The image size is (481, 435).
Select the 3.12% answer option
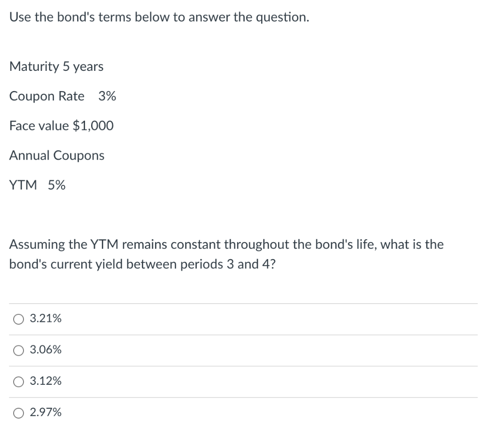pos(18,382)
